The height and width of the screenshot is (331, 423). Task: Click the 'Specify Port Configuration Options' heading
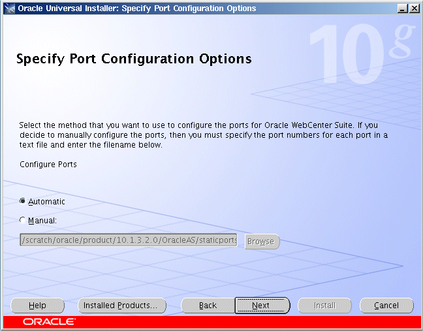[134, 59]
